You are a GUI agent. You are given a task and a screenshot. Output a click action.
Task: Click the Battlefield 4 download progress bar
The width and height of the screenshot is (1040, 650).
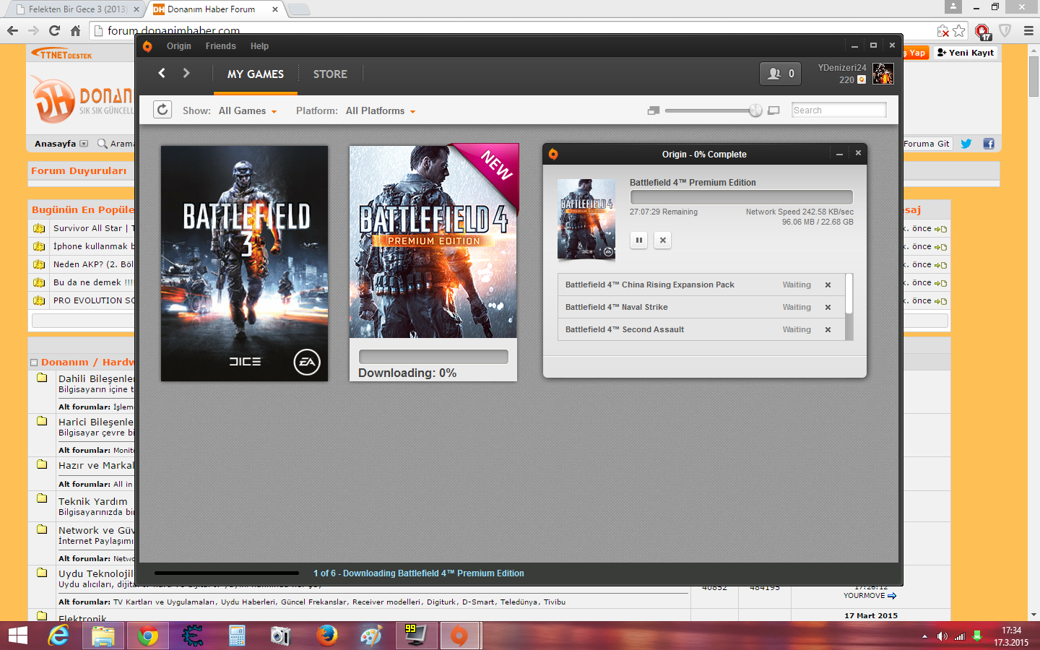click(741, 197)
